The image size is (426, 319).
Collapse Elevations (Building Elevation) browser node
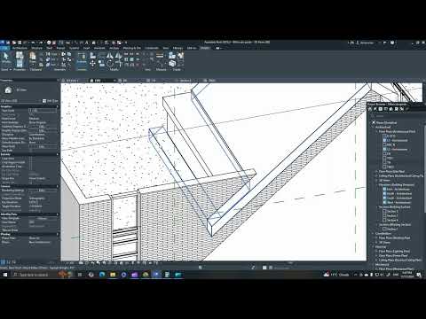(377, 185)
